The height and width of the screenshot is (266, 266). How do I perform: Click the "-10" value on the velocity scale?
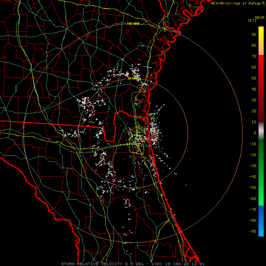(253, 144)
